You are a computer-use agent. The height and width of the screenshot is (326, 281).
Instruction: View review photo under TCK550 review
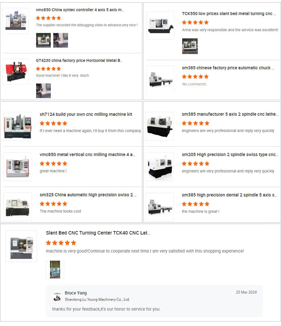(x=190, y=46)
